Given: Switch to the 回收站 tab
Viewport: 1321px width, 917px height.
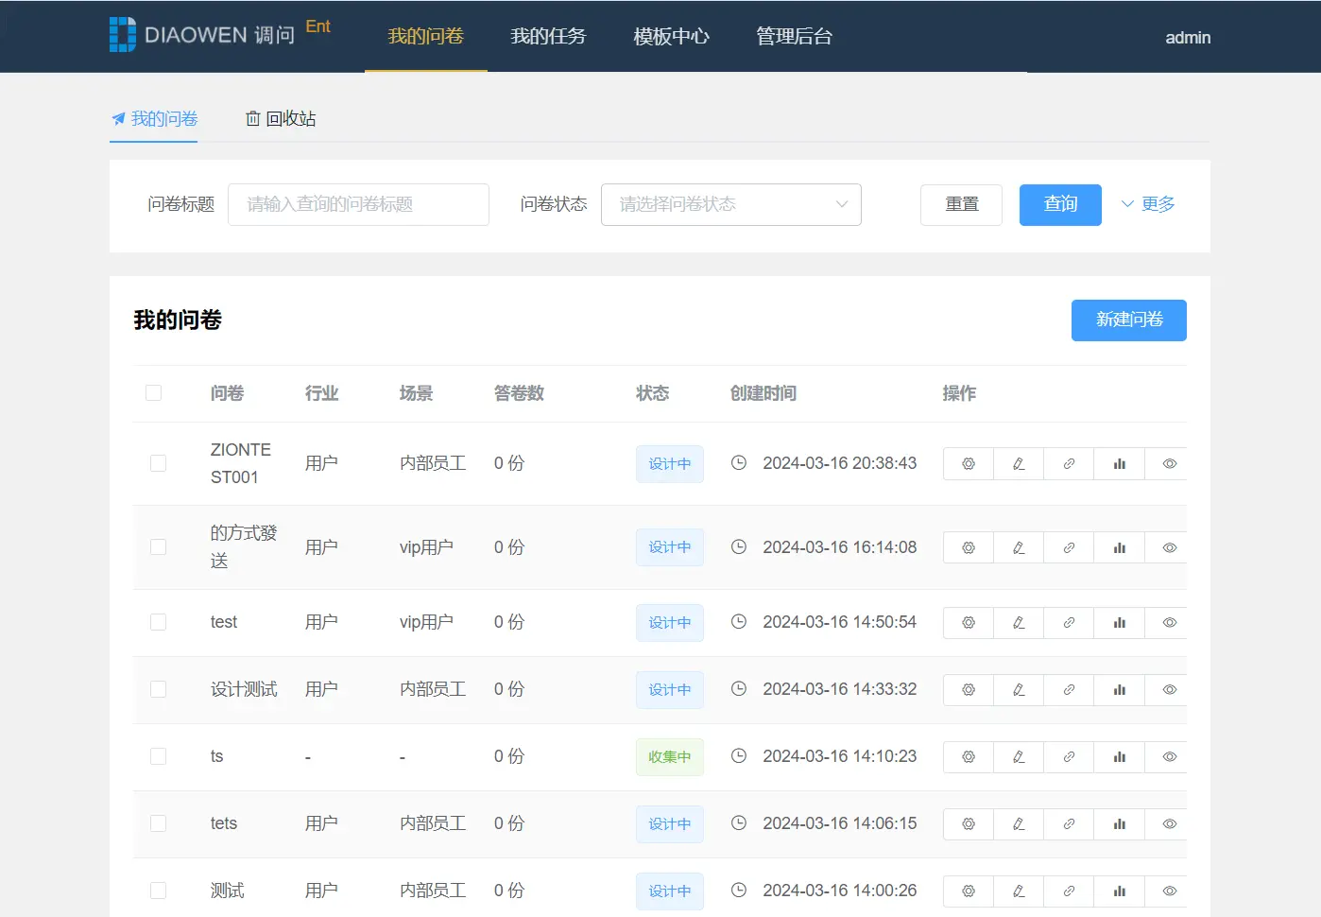Looking at the screenshot, I should click(281, 119).
